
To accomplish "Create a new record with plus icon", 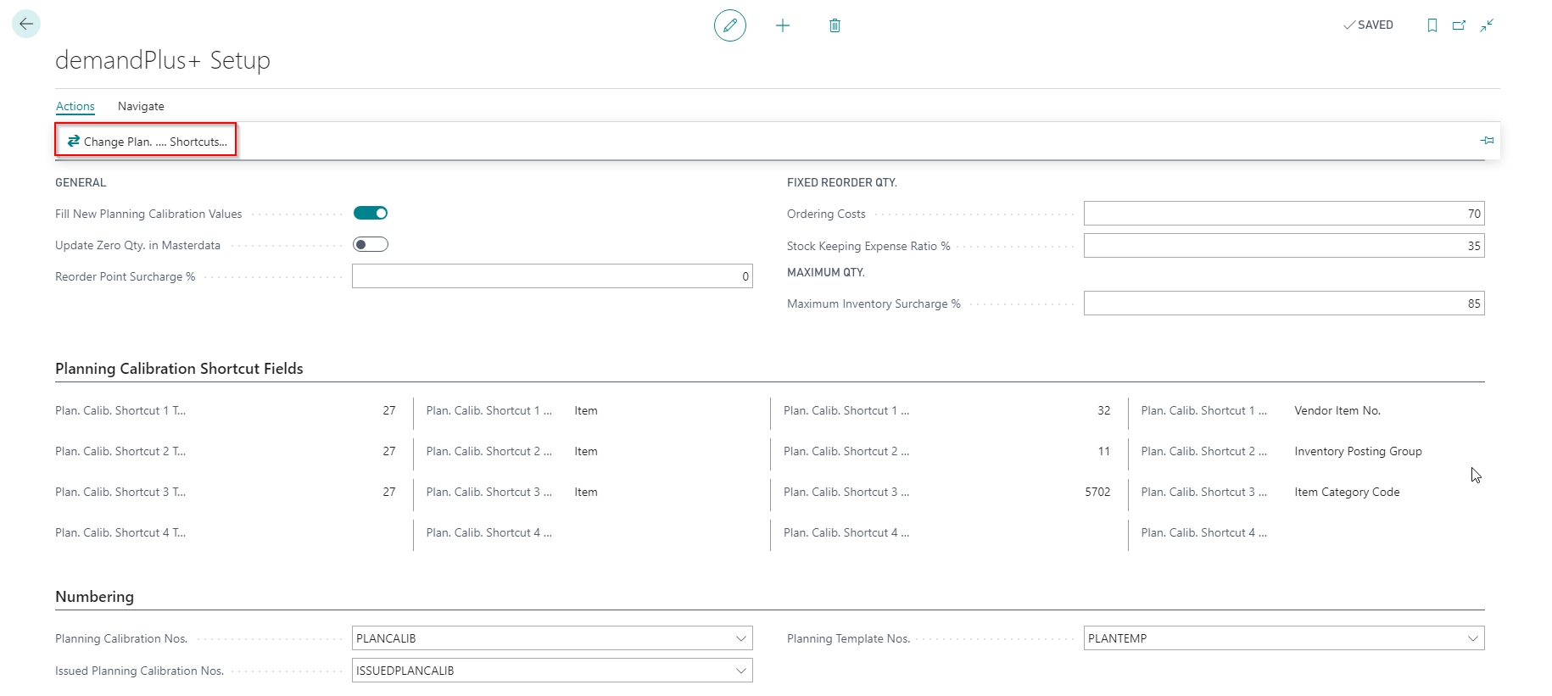I will click(783, 25).
